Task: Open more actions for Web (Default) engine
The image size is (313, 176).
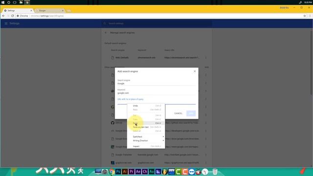Action: 205,58
